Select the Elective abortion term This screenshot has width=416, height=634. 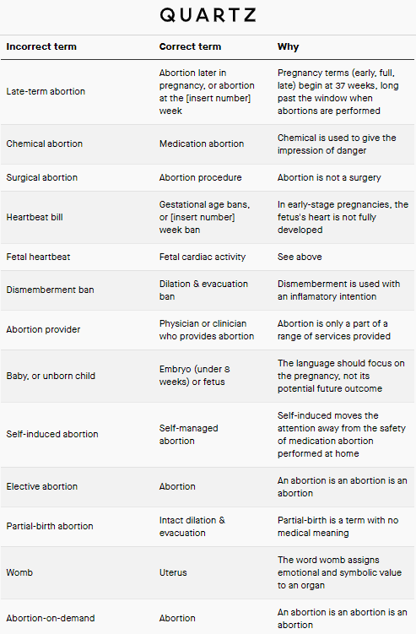tap(41, 486)
